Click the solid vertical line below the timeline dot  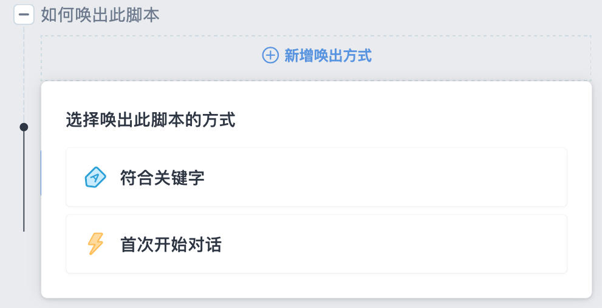[24, 181]
